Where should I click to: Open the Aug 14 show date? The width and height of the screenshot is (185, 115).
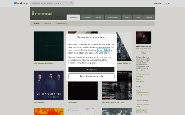coord(138,90)
